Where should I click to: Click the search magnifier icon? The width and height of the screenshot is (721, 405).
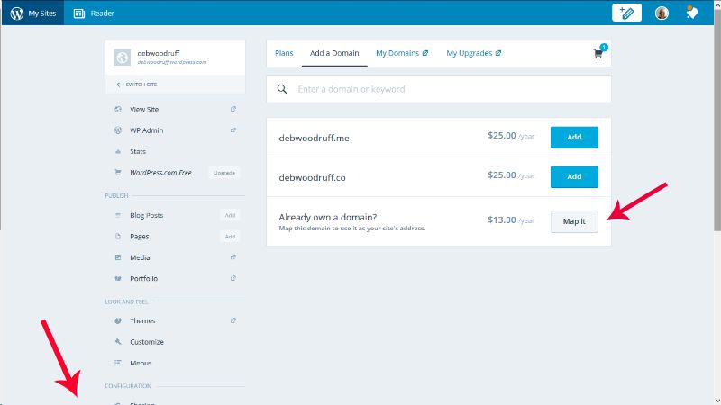[x=282, y=89]
